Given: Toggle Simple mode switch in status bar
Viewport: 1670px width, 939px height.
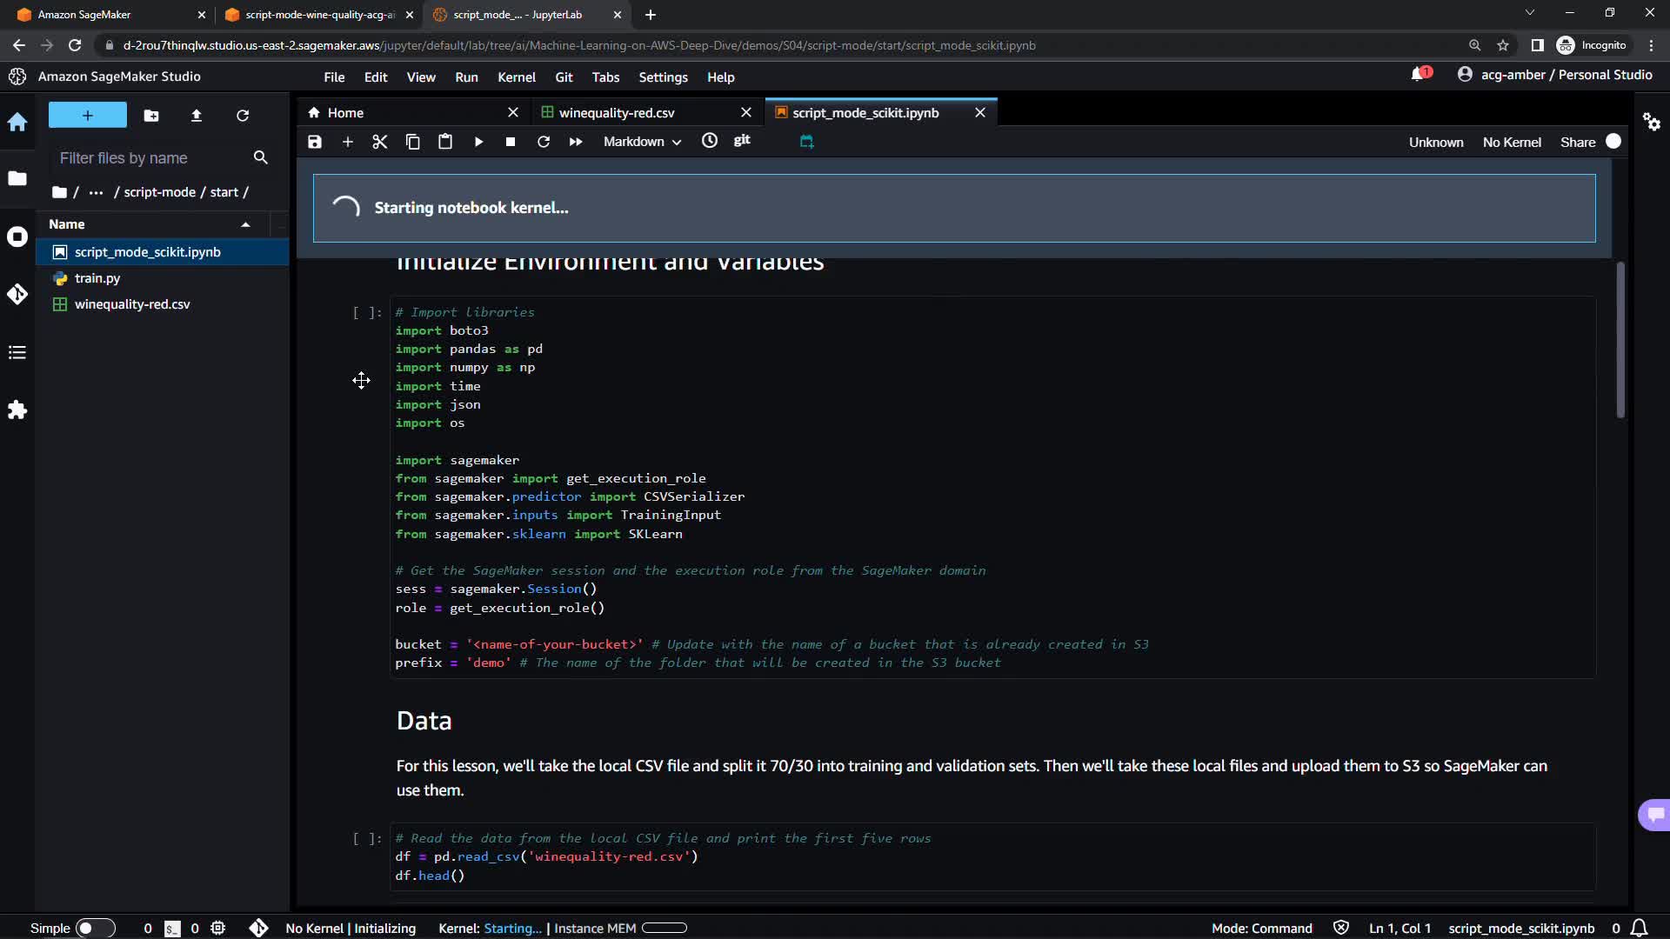Looking at the screenshot, I should (95, 928).
